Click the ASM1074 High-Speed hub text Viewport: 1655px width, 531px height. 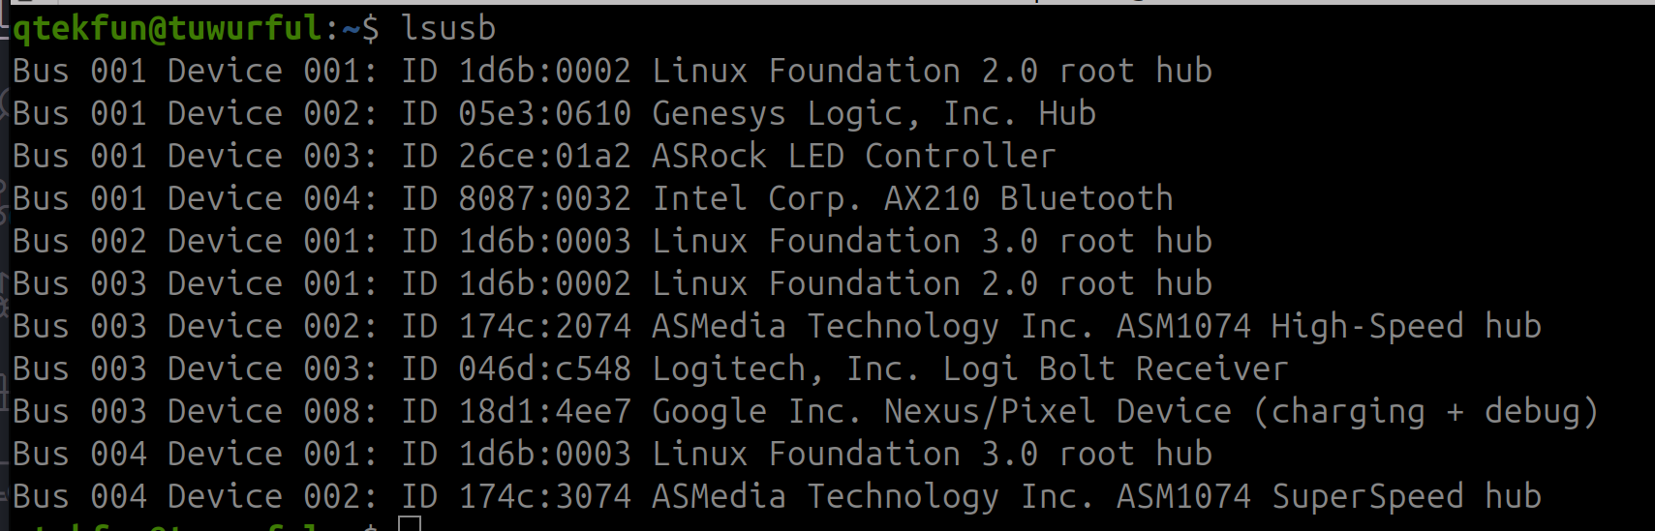(x=1329, y=326)
